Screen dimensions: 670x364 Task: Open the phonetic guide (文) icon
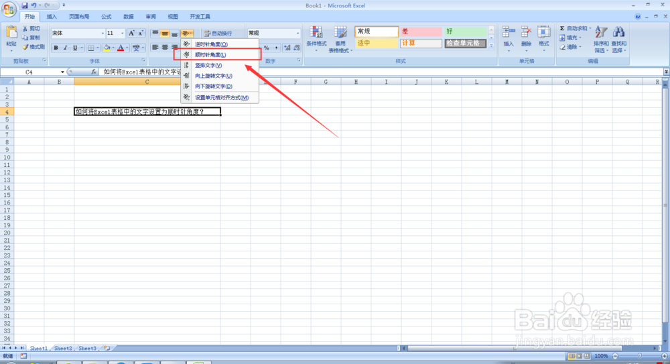(x=136, y=48)
